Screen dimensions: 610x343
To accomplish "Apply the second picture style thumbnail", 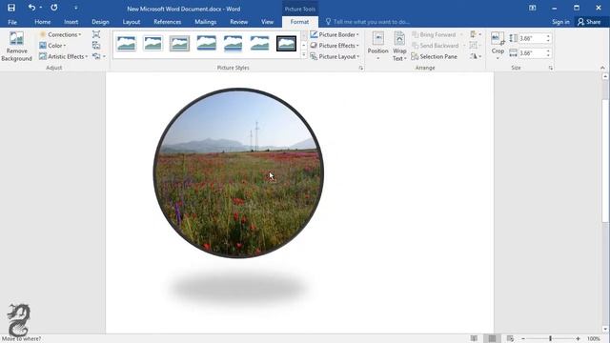I will click(152, 44).
